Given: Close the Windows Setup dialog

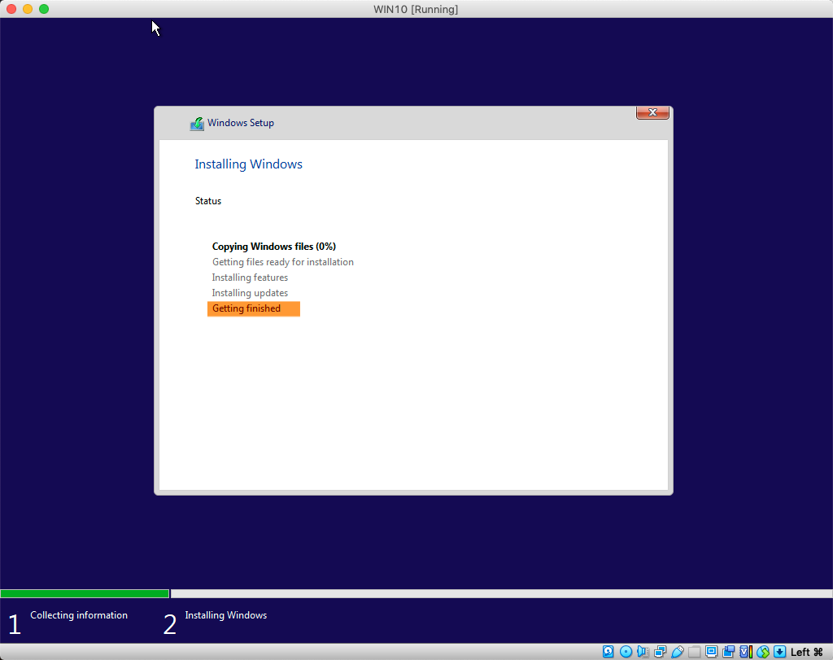Looking at the screenshot, I should pos(652,112).
